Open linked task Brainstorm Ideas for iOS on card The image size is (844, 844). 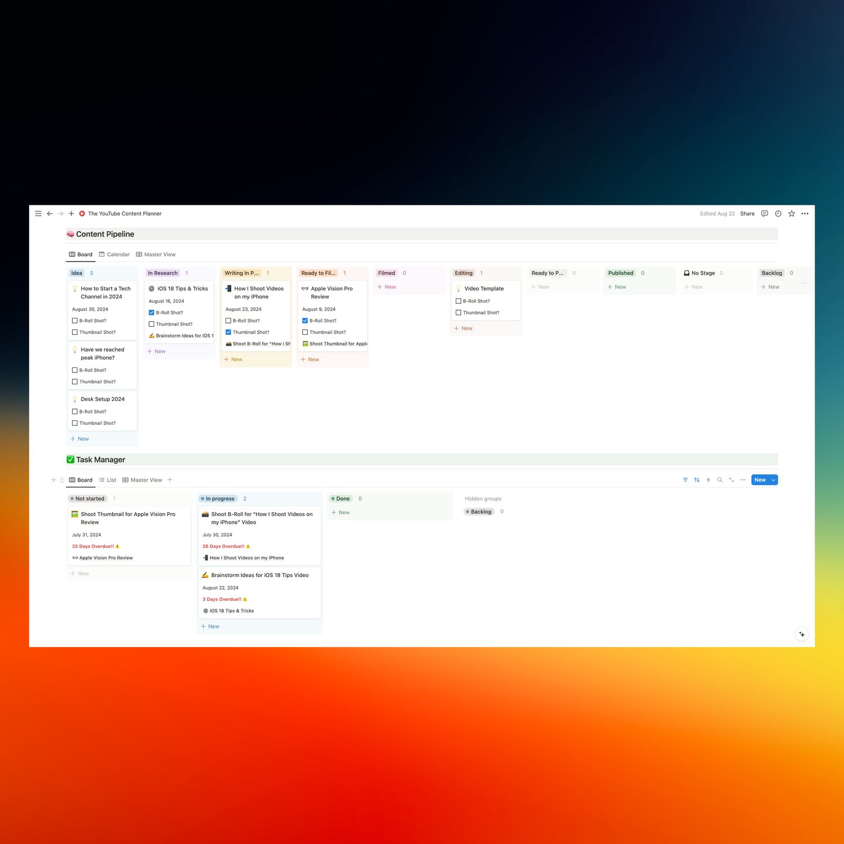(181, 336)
